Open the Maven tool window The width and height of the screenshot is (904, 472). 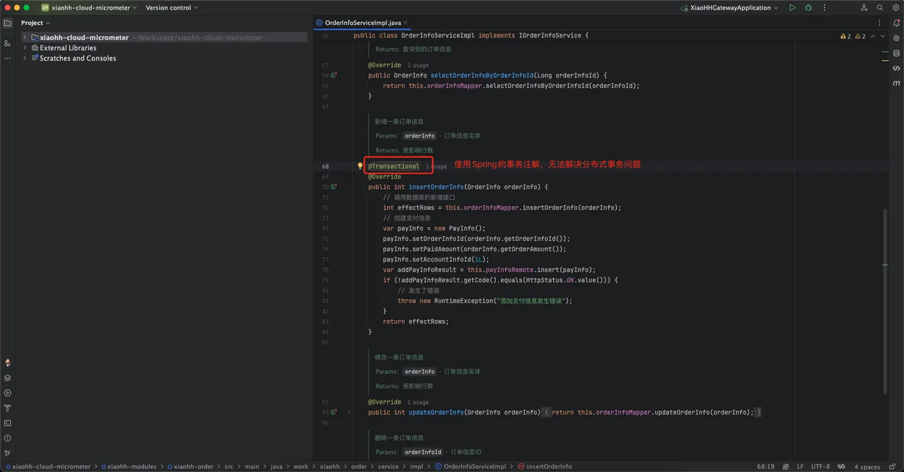click(x=896, y=83)
